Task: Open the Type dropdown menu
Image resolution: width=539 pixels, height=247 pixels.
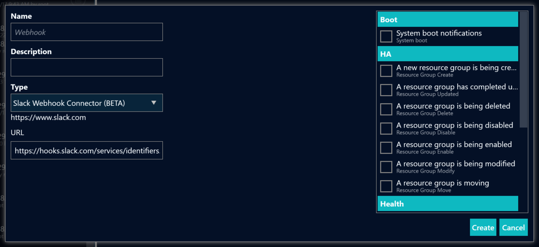Action: 86,103
